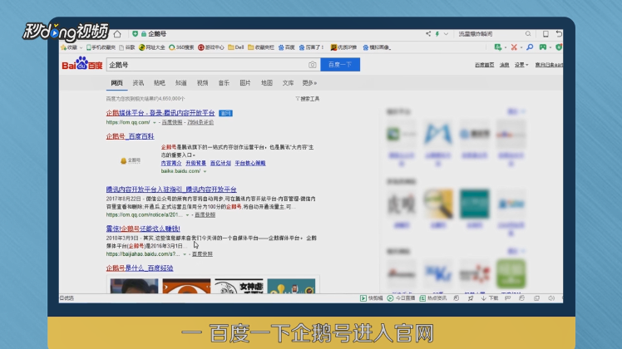Select the green extension icon with arrow
Viewport: 622px width, 349px height.
[498, 47]
